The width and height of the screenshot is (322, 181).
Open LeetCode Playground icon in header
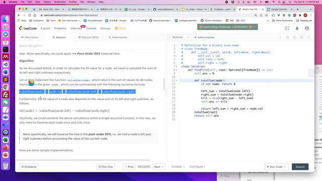pos(287,28)
